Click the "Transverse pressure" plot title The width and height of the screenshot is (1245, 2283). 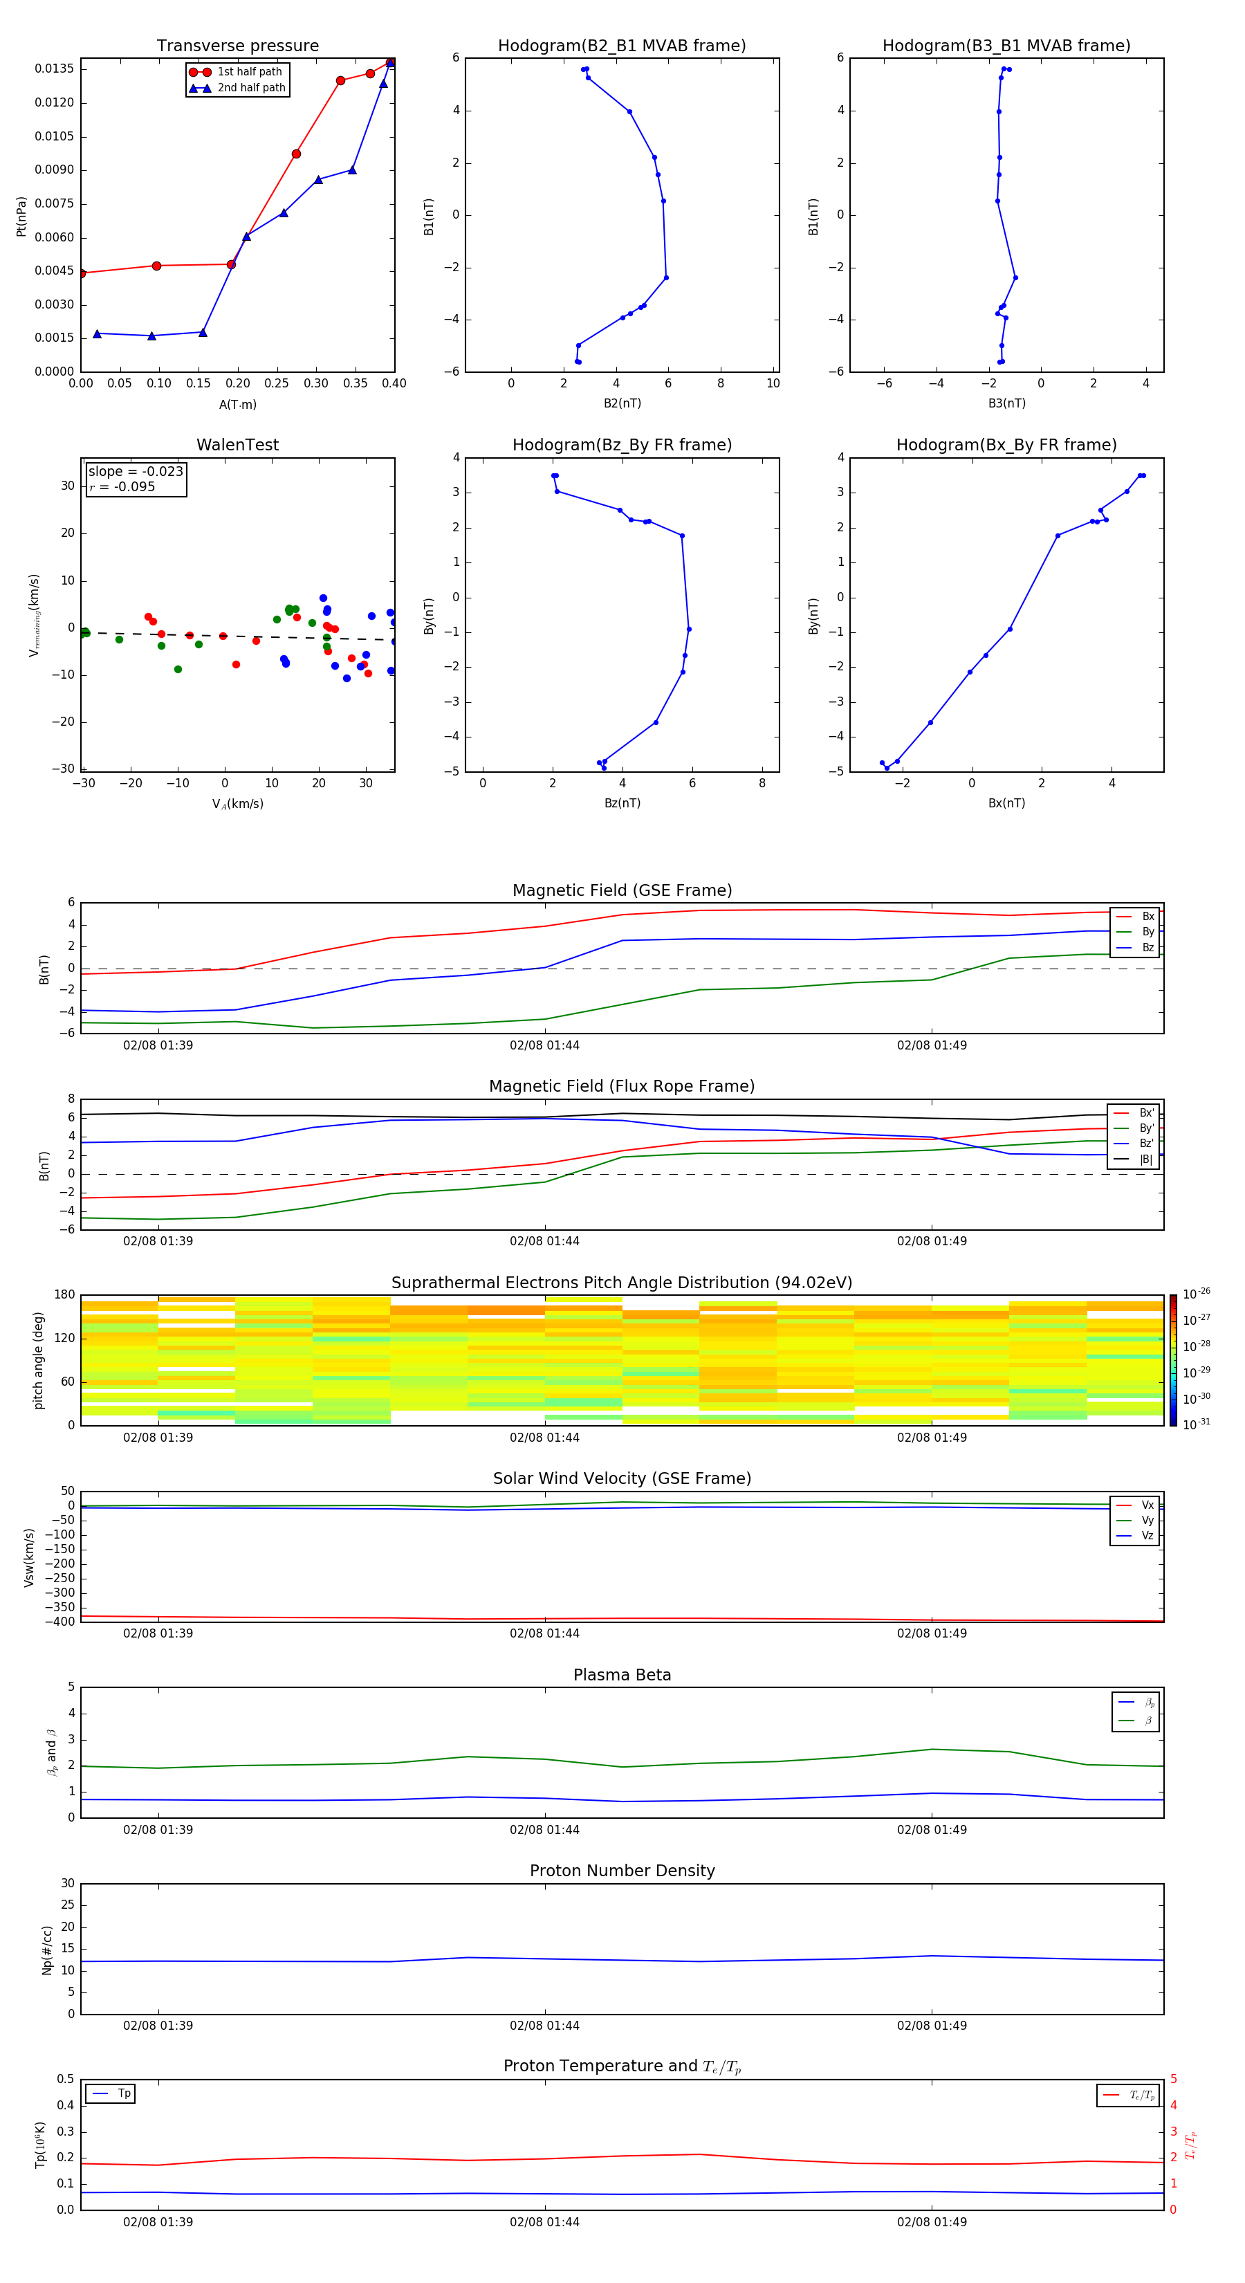237,46
